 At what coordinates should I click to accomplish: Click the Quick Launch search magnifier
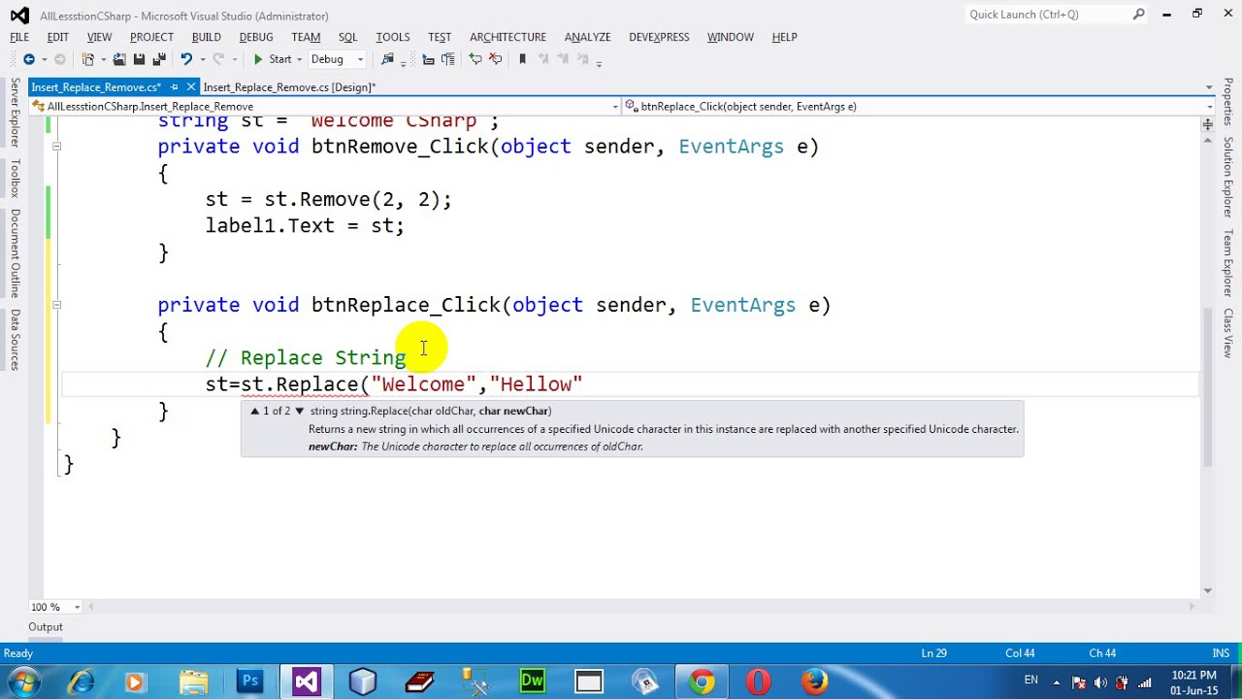(1139, 15)
